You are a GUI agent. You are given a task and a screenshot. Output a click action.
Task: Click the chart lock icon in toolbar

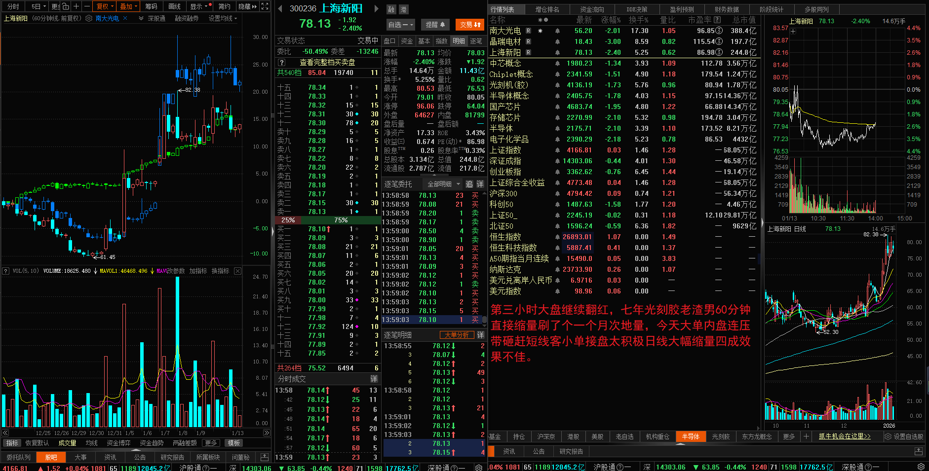(65, 6)
